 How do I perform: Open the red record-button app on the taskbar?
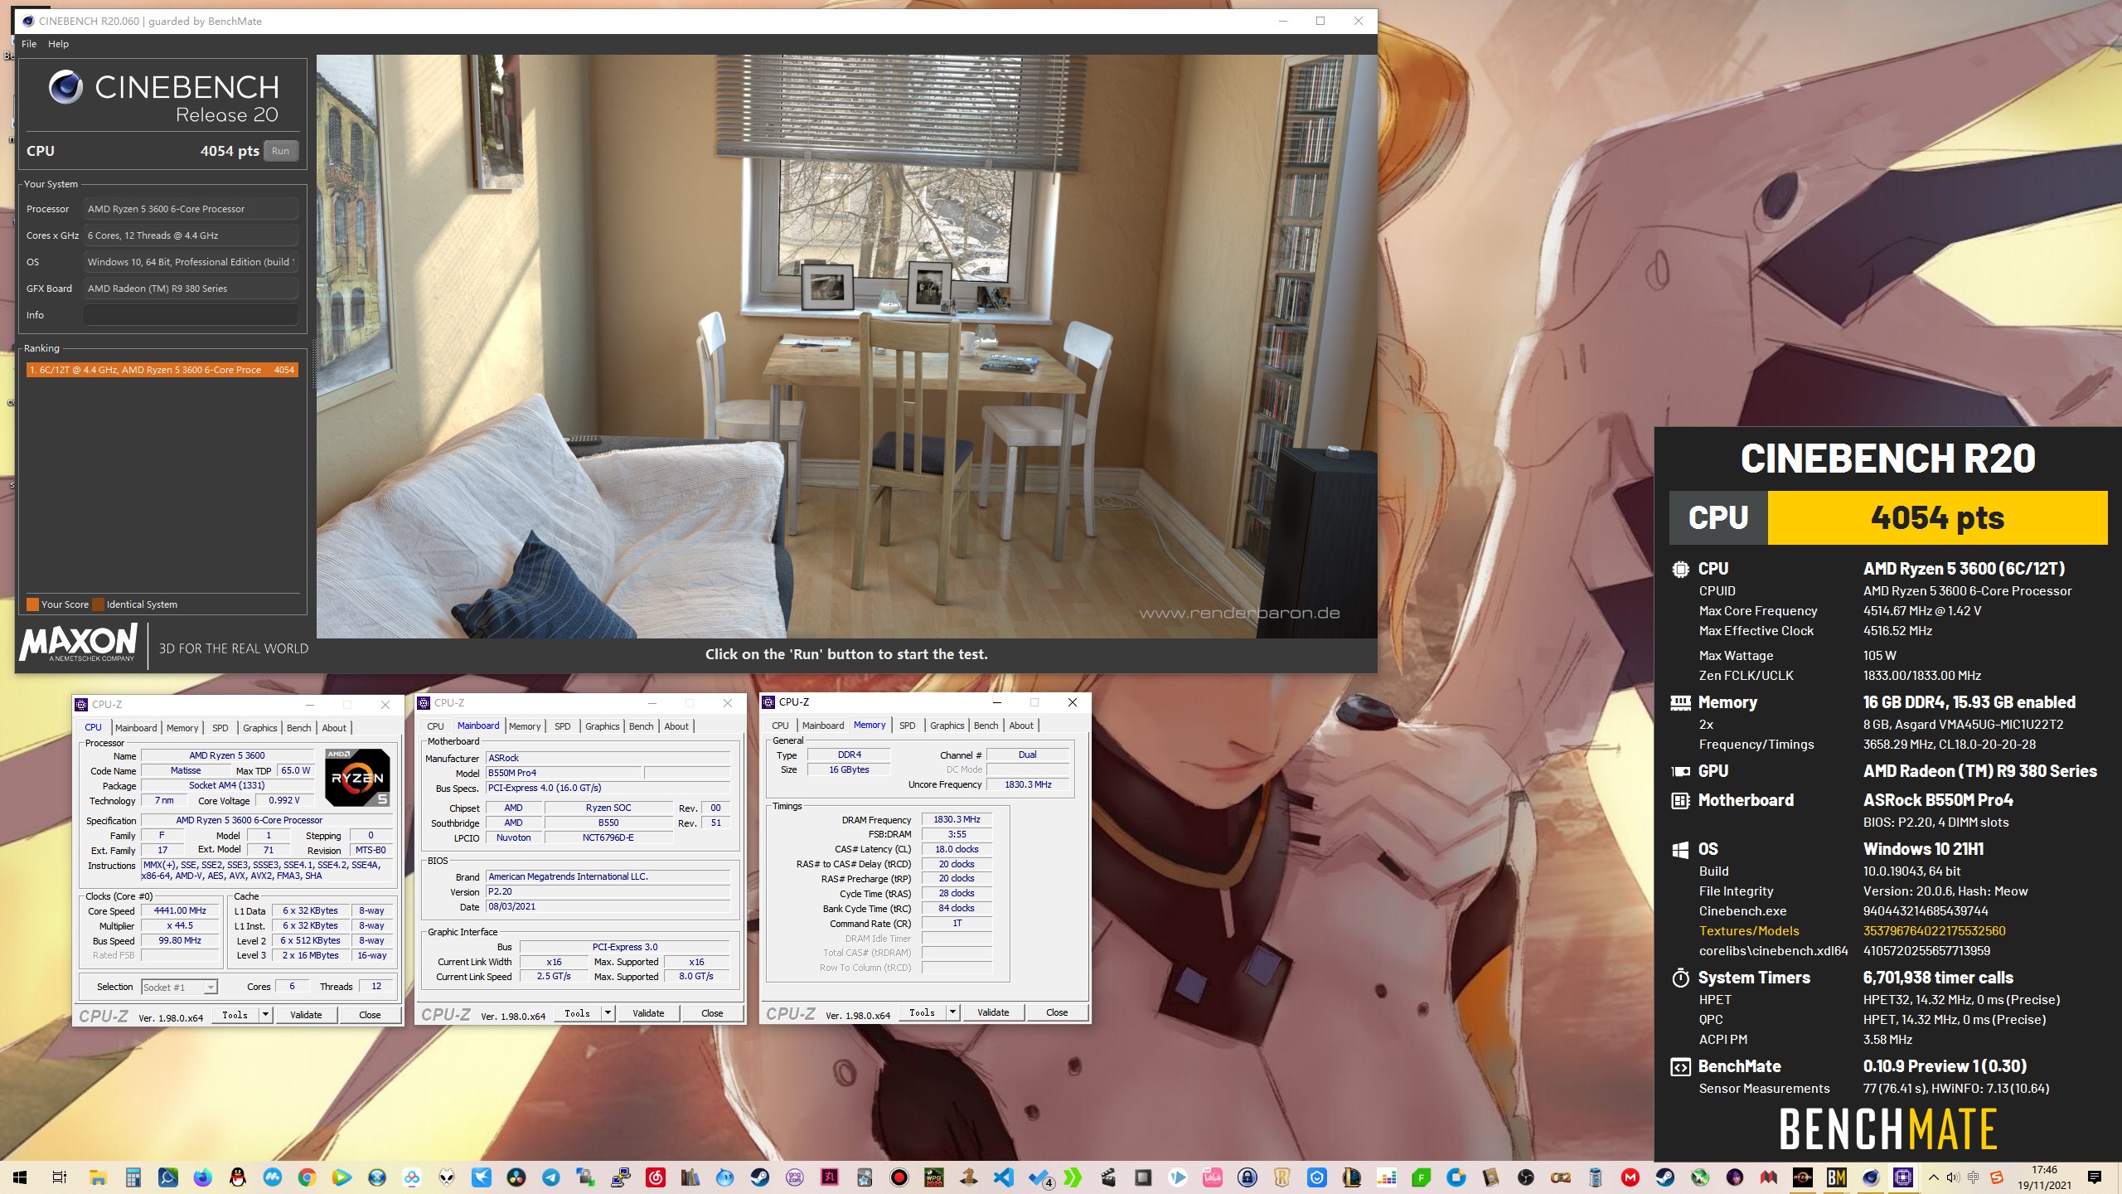[x=899, y=1177]
